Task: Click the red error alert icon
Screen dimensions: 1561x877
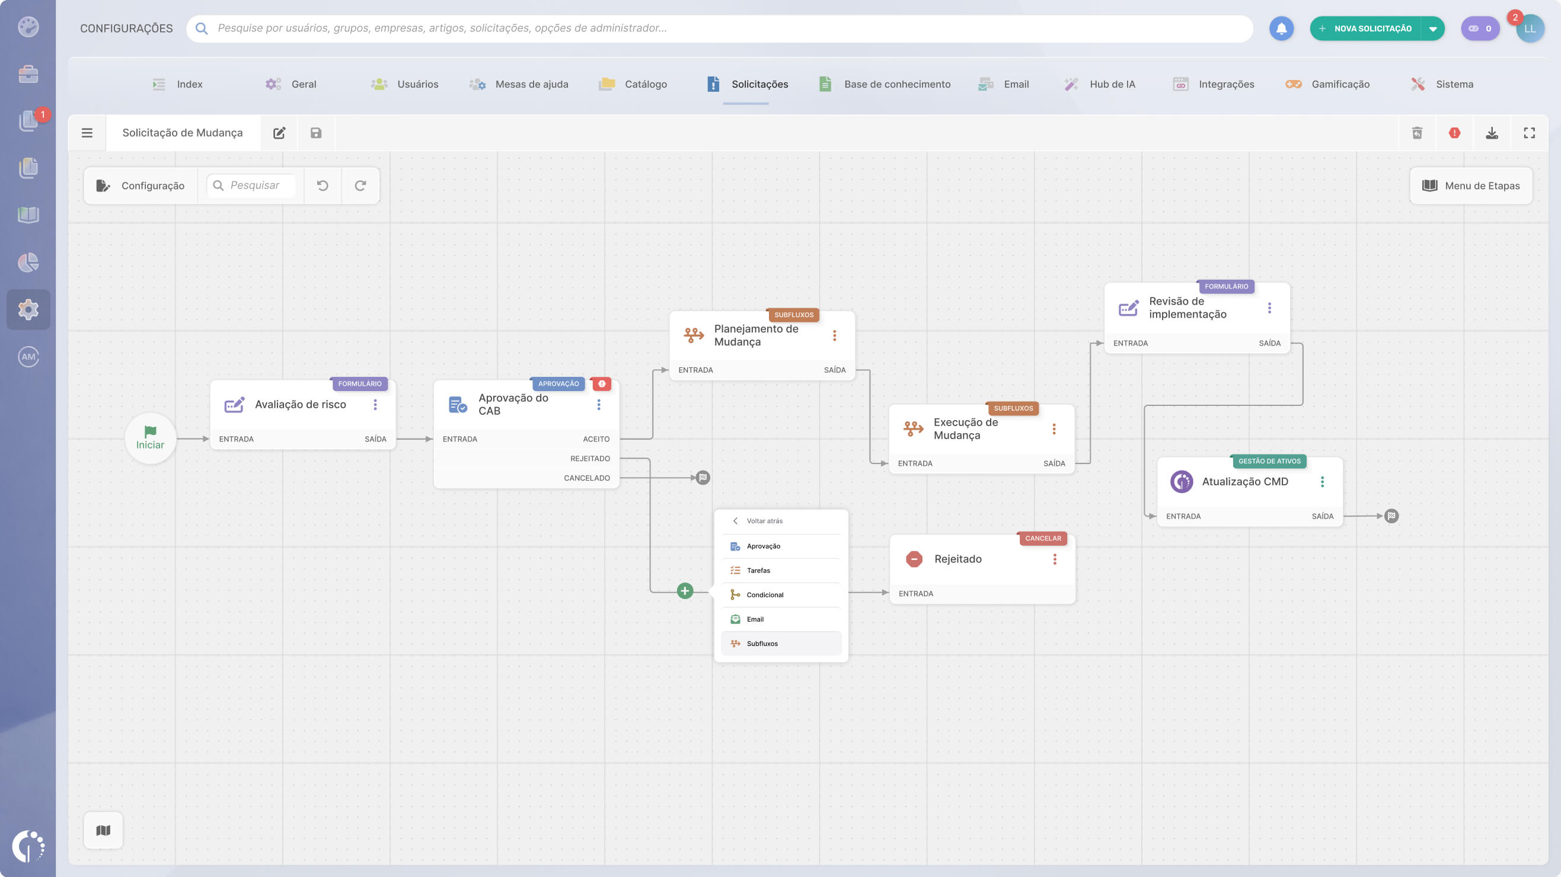Action: (x=1454, y=133)
